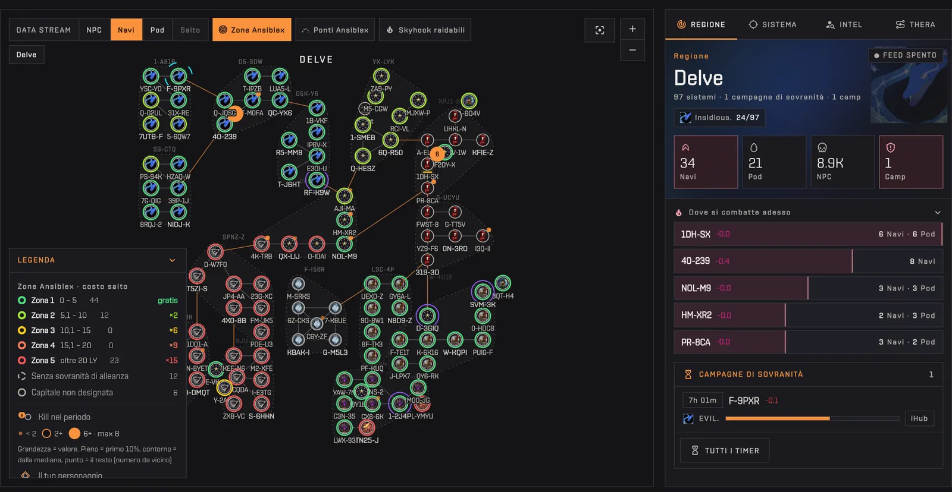Select the PR-8CA system node

427,188
